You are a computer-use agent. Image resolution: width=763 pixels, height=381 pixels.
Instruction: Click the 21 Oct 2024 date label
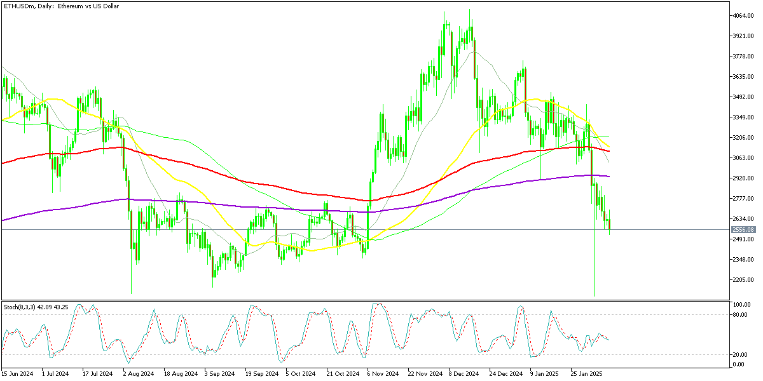[x=342, y=374]
